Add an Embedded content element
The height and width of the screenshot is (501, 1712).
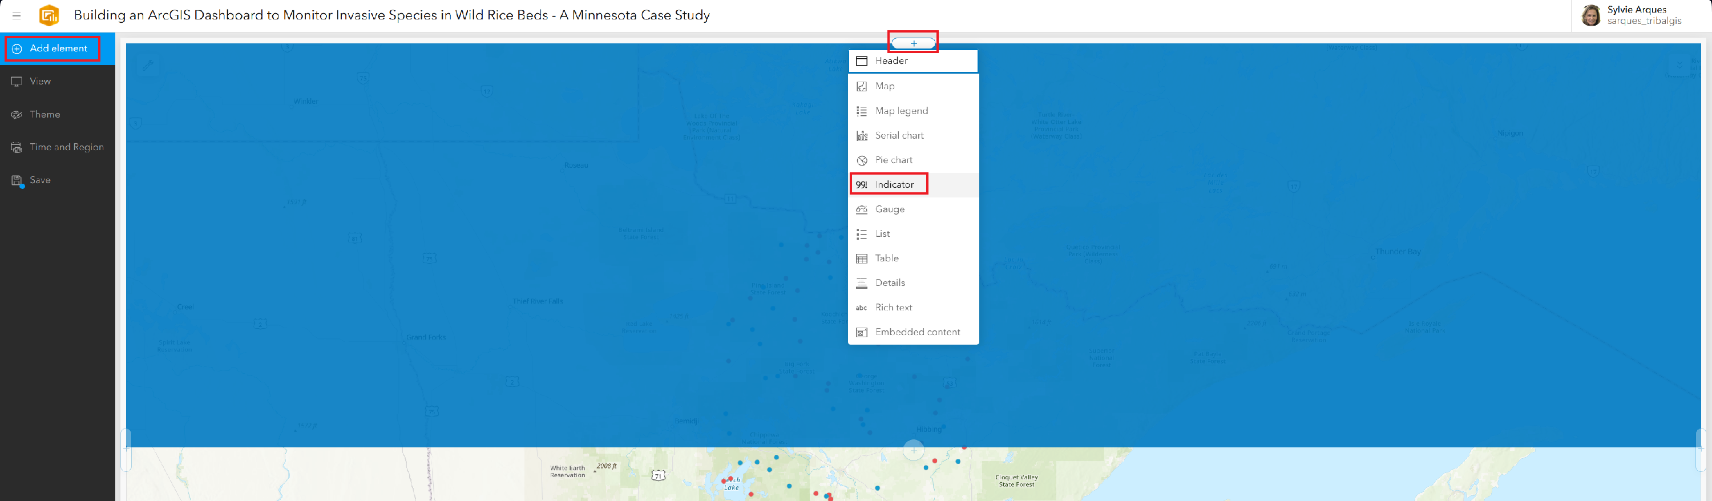(x=913, y=332)
